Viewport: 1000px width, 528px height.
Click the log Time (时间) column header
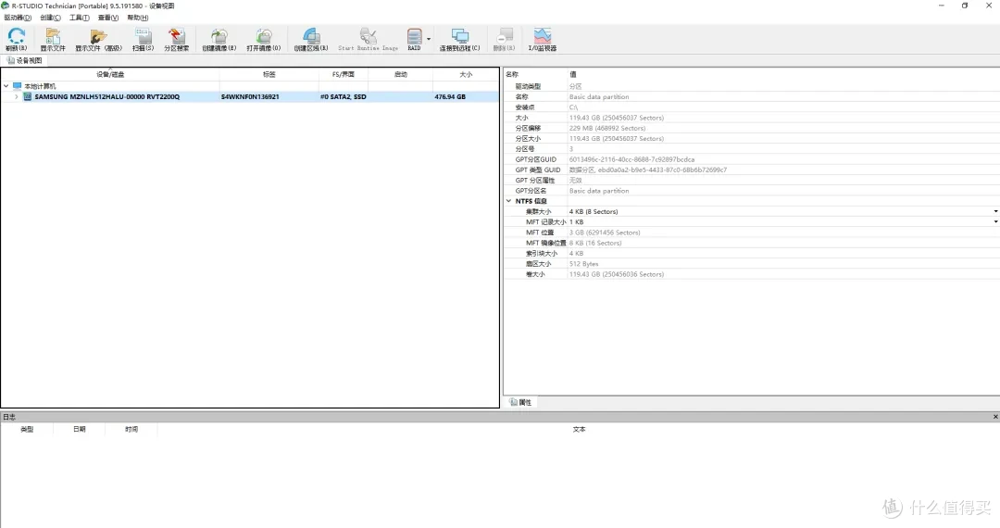tap(131, 430)
